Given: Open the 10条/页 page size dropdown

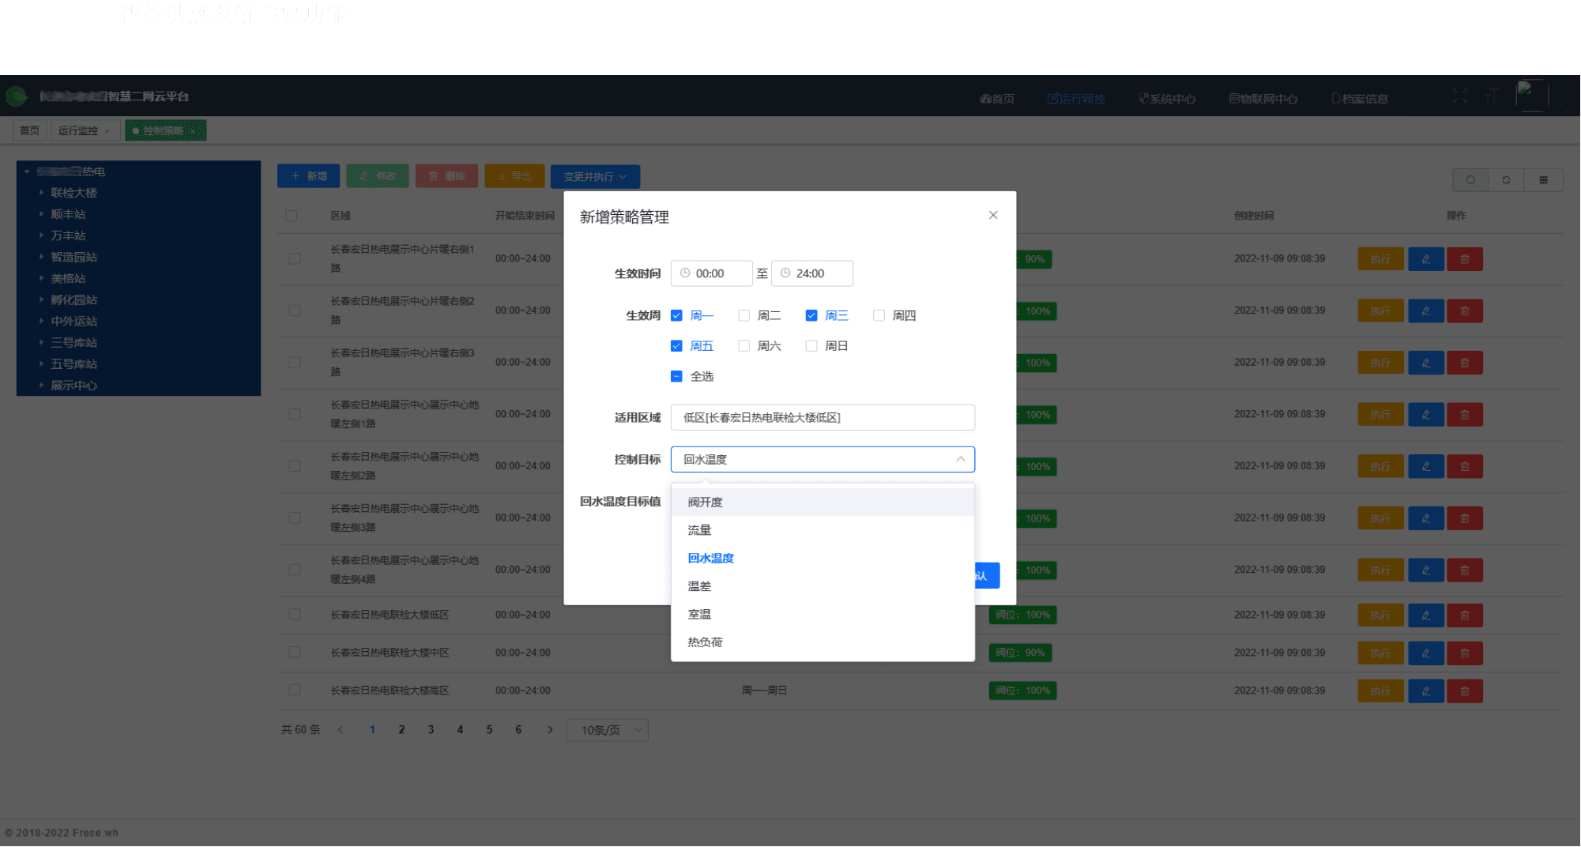Looking at the screenshot, I should point(607,730).
